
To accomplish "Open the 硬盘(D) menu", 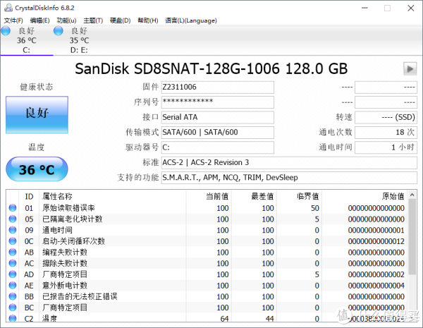I will coord(121,20).
